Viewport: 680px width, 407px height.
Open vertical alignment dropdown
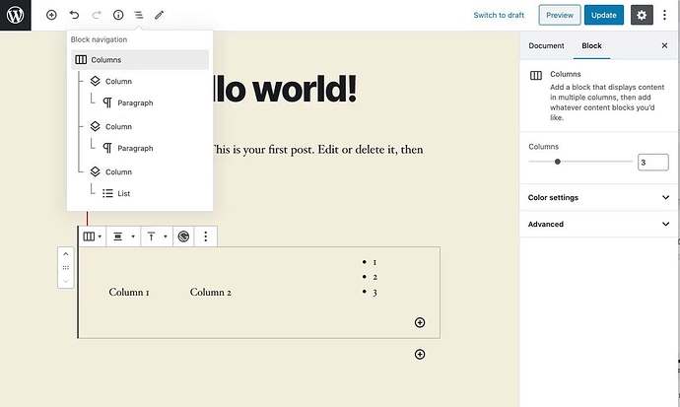[x=155, y=237]
